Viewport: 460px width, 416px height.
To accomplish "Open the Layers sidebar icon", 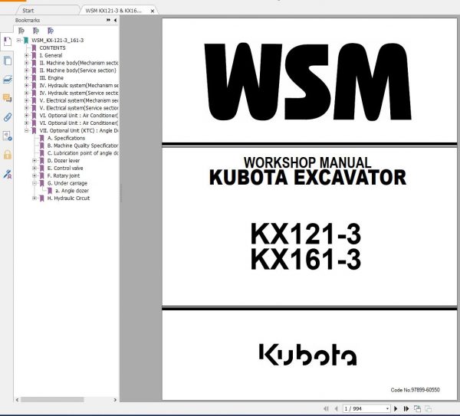I will tap(8, 79).
